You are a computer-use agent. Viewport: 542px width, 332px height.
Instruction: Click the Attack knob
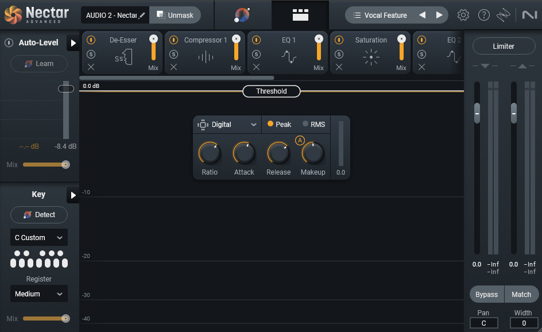(x=244, y=153)
